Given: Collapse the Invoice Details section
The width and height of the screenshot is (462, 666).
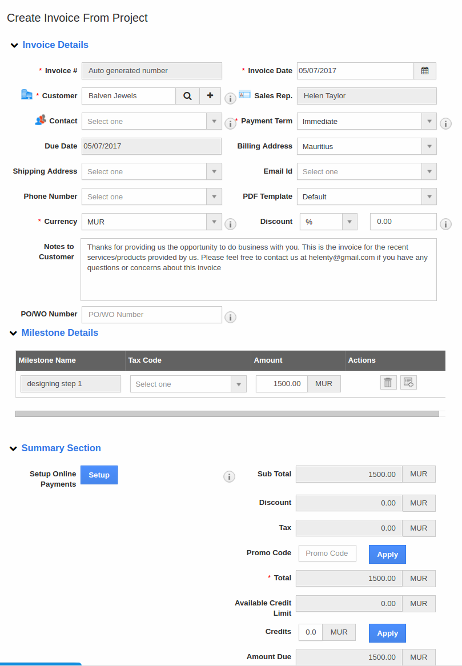Looking at the screenshot, I should pyautogui.click(x=14, y=46).
